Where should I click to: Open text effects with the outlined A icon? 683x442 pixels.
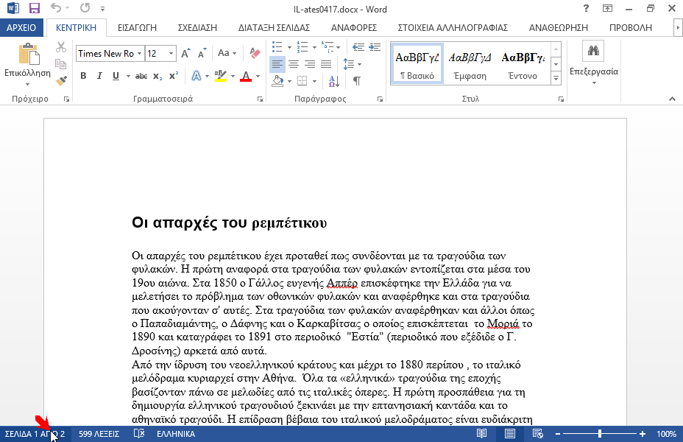pos(197,77)
